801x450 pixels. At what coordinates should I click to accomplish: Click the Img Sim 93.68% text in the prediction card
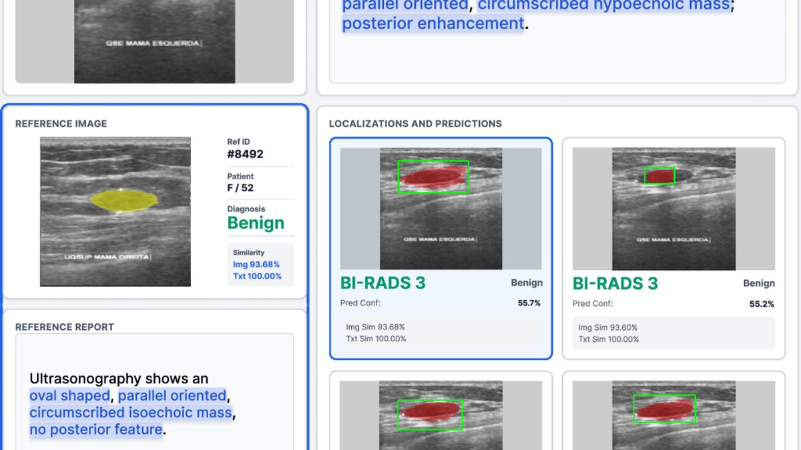tap(376, 327)
